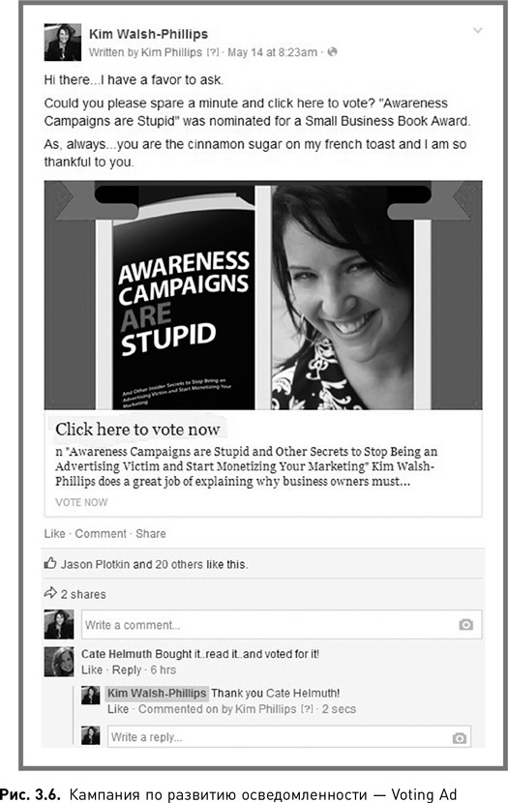Screen dimensions: 508x803
Task: Click into the Write a reply field
Action: point(288,737)
